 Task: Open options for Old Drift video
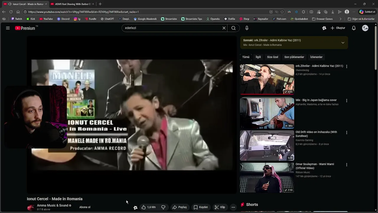click(x=347, y=133)
